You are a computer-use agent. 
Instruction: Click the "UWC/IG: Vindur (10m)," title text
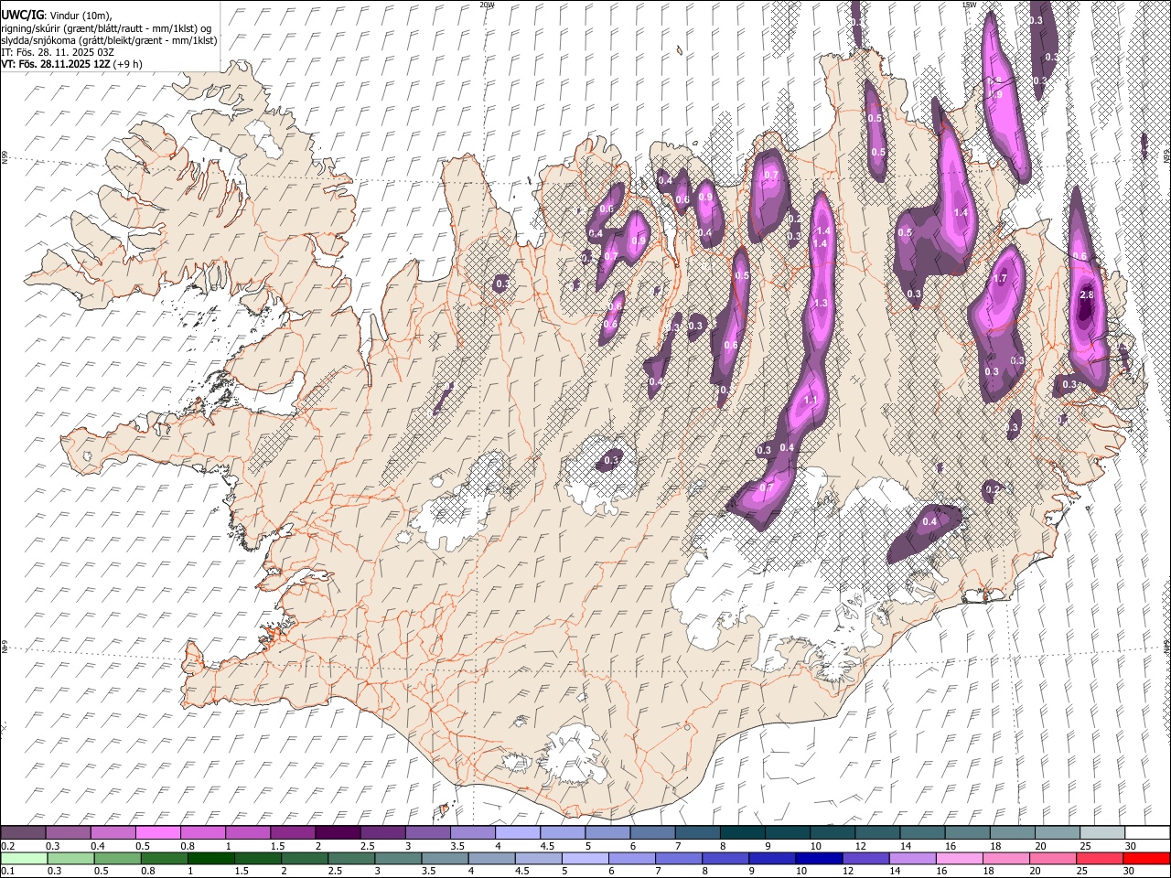[x=55, y=16]
